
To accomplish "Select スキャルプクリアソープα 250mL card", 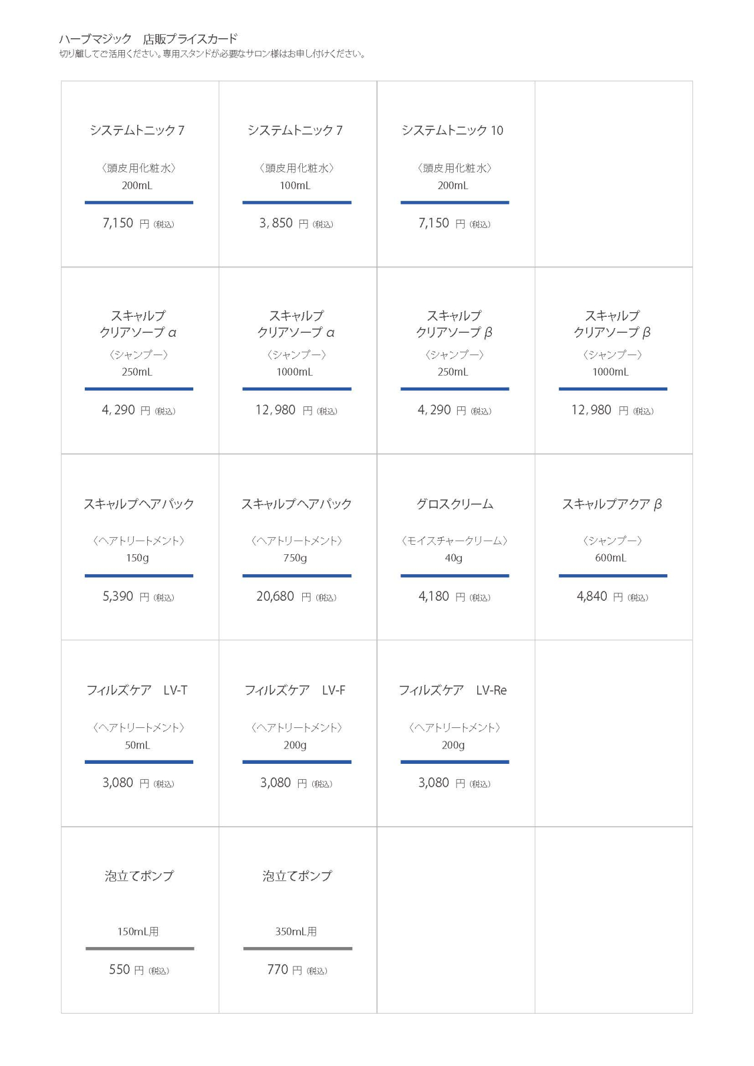I will (x=140, y=360).
